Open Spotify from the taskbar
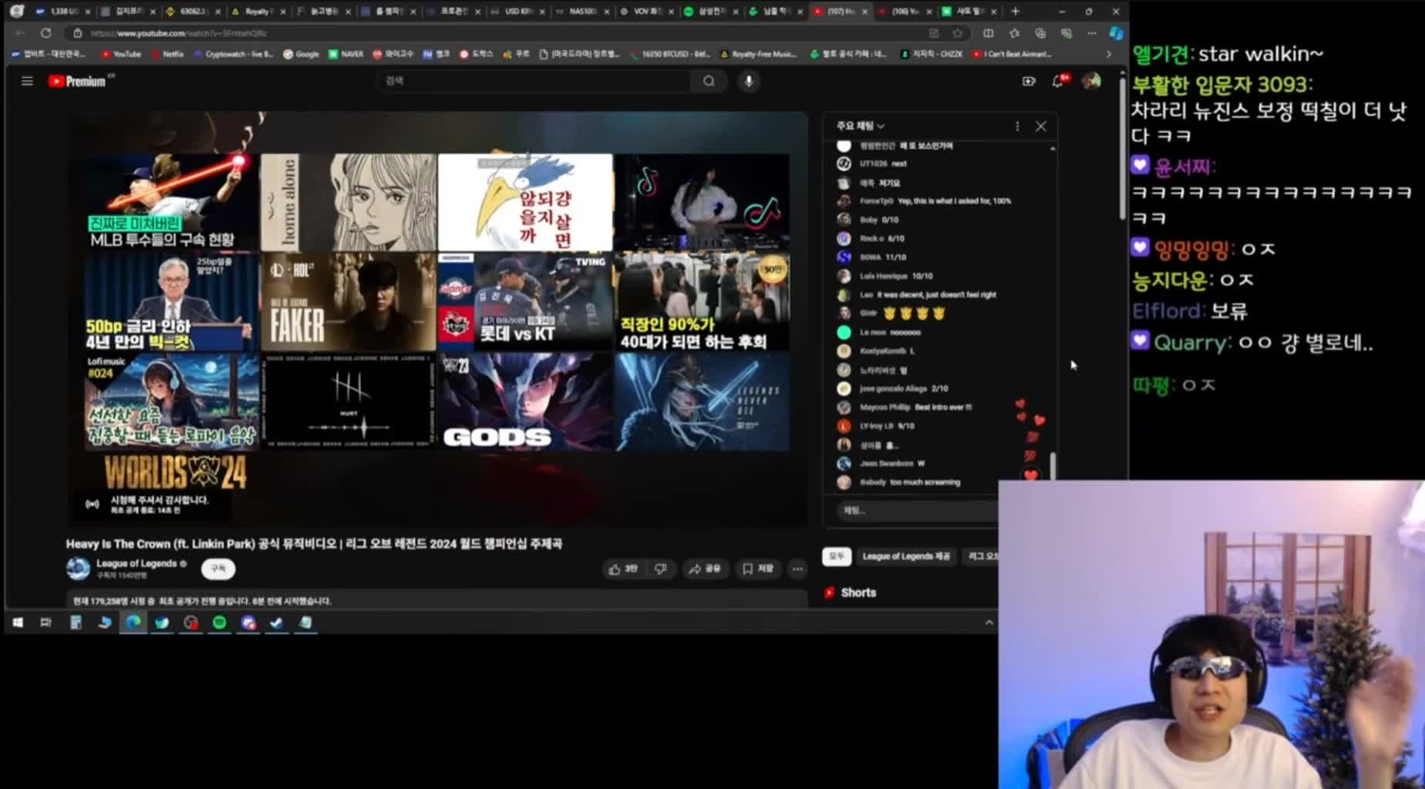The height and width of the screenshot is (789, 1425). (x=220, y=622)
